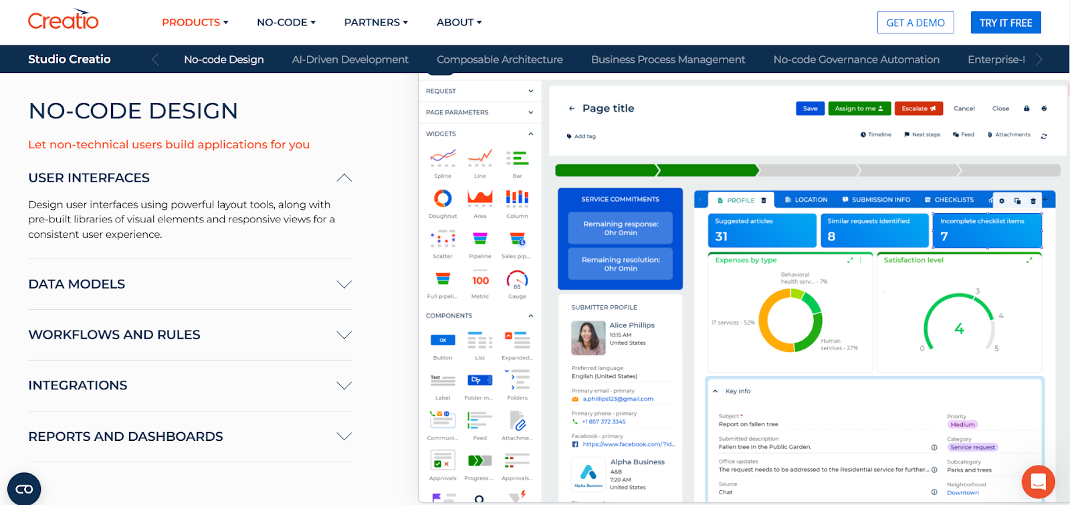The image size is (1070, 505).
Task: Expand the Integrations section
Action: pos(344,385)
